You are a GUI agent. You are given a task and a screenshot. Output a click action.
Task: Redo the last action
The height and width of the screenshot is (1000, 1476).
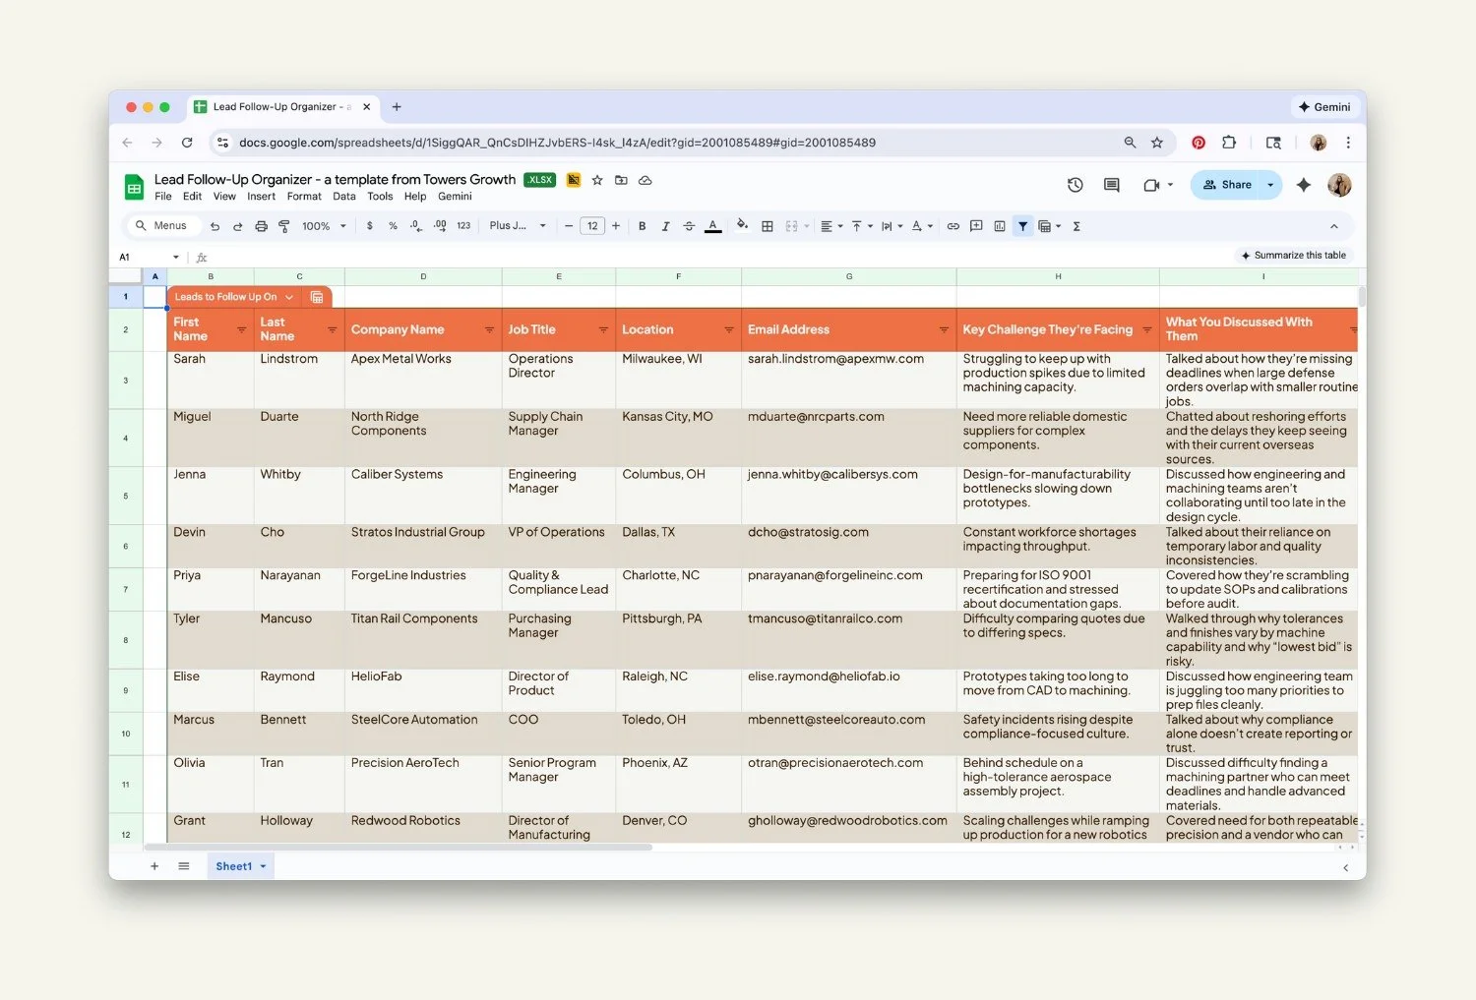(237, 226)
